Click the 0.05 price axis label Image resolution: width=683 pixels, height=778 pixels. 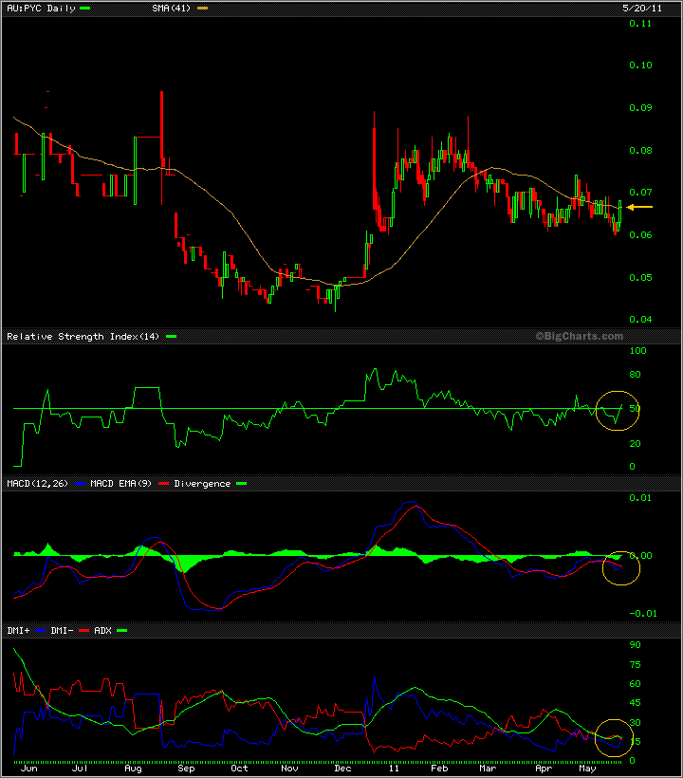pyautogui.click(x=640, y=277)
